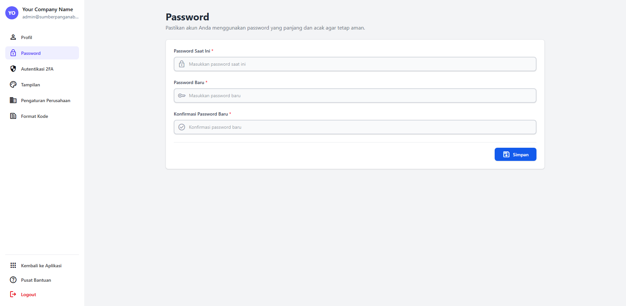Viewport: 626px width, 306px height.
Task: Open Pusat Bantuan help link
Action: pyautogui.click(x=36, y=280)
